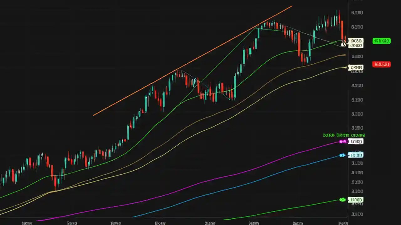Toggle visibility of the blue moving average
Viewport: 401px width, 225px height.
[341, 155]
